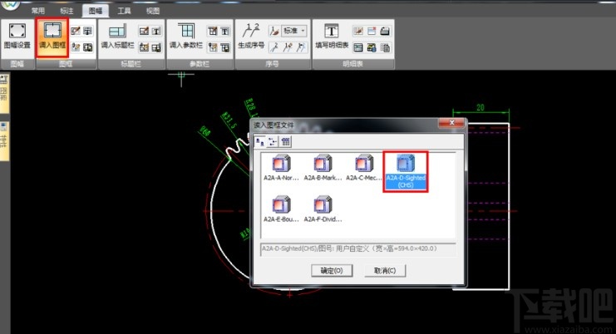616x334 pixels.
Task: Click the delete-header table icon in 明细表 group
Action: point(372,31)
